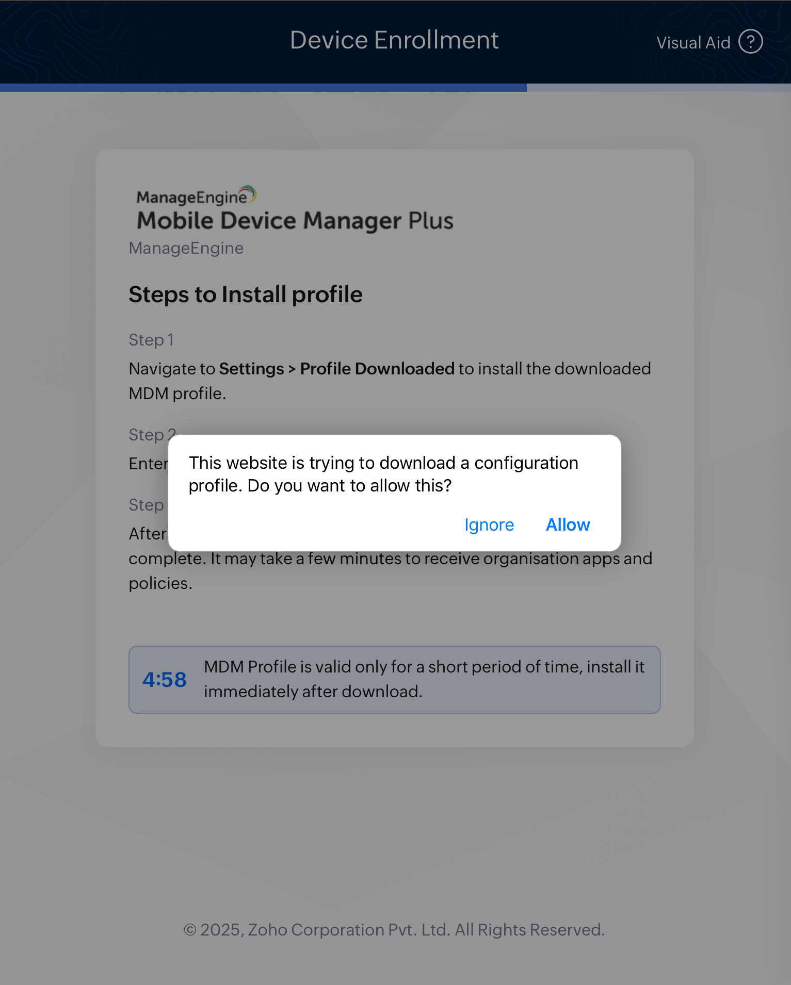This screenshot has width=791, height=985.
Task: Click the MDM Profile validity notice box
Action: pos(395,680)
